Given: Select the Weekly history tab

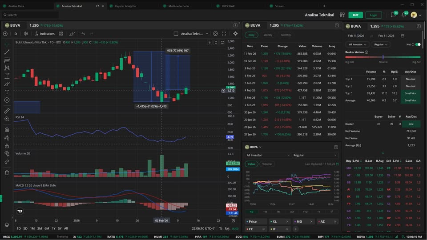Looking at the screenshot, I should click(268, 35).
